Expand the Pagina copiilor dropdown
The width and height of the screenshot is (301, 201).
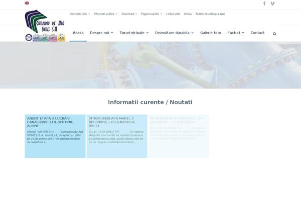pyautogui.click(x=152, y=14)
